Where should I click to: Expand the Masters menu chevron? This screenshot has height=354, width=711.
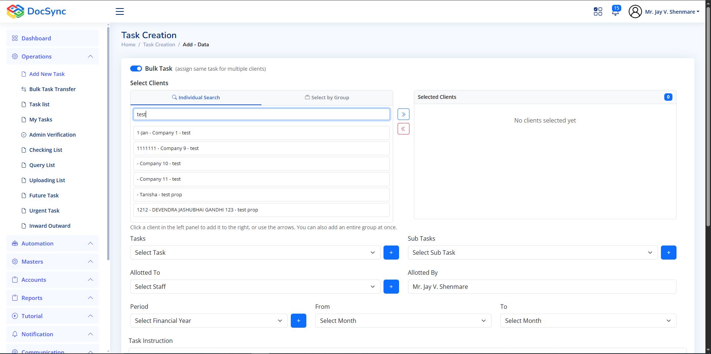[90, 261]
